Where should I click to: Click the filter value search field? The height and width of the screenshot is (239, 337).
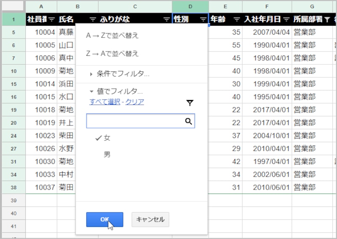[136, 121]
